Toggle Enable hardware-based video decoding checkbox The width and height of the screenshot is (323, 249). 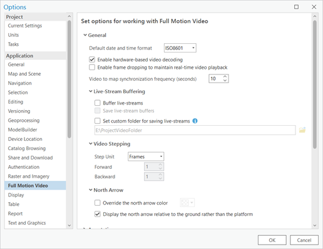(92, 59)
